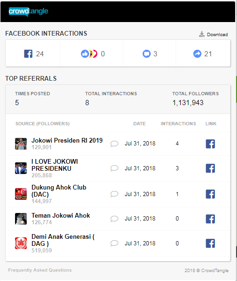Open Dukung Ahok Club (DAC) page name
The height and width of the screenshot is (281, 237).
(59, 190)
